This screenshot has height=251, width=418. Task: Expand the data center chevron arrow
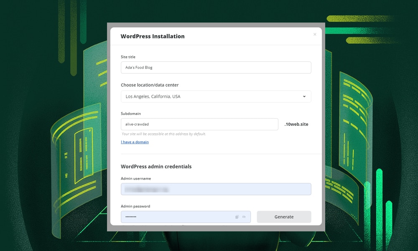[304, 96]
